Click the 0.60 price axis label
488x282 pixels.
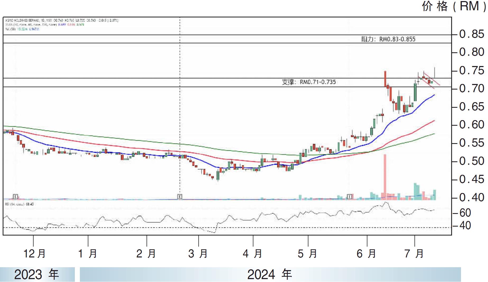click(472, 125)
